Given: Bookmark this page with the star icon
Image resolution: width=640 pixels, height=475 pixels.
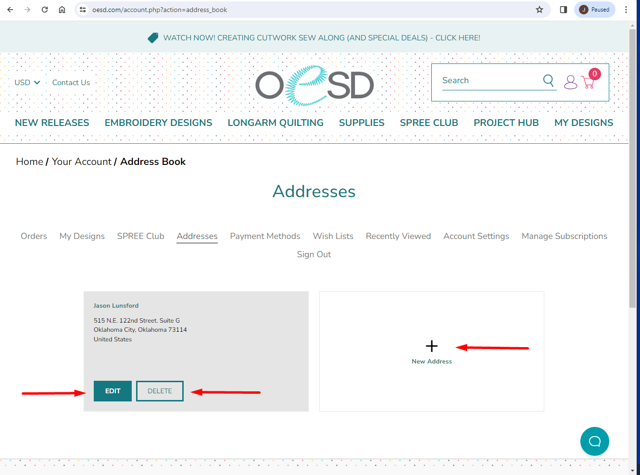Looking at the screenshot, I should click(540, 10).
